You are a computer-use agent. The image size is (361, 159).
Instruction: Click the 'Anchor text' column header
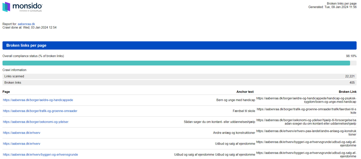pos(245,92)
